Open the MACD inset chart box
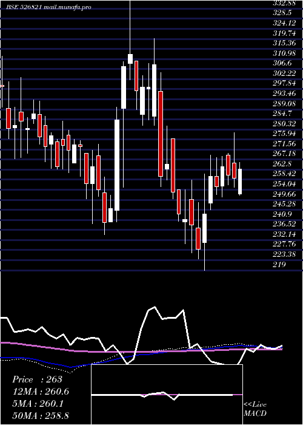303x425 pixels. coord(167,395)
